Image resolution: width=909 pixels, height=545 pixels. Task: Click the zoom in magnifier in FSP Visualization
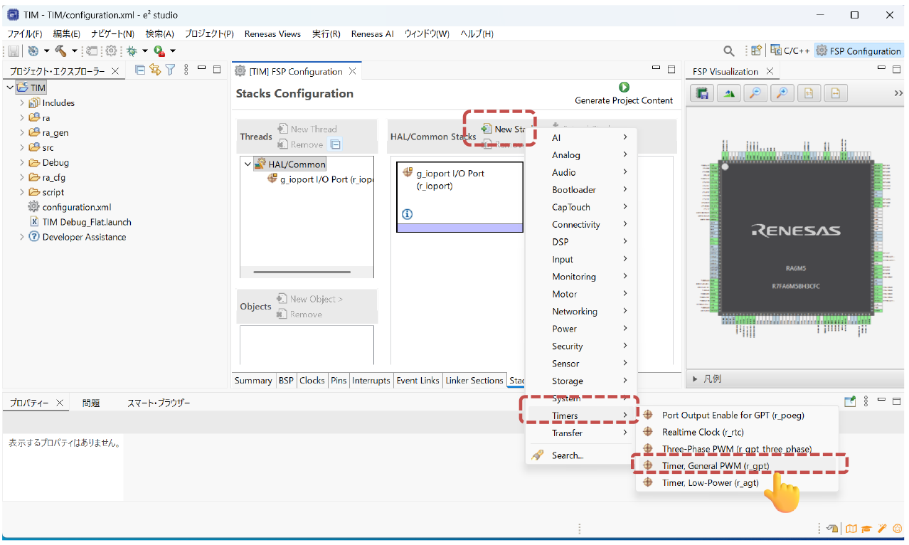pyautogui.click(x=782, y=94)
